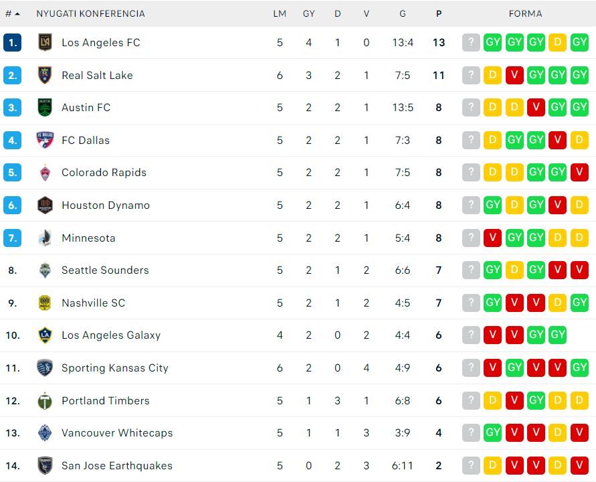Image resolution: width=596 pixels, height=482 pixels.
Task: Open the San Jose Earthquakes team link
Action: point(117,466)
